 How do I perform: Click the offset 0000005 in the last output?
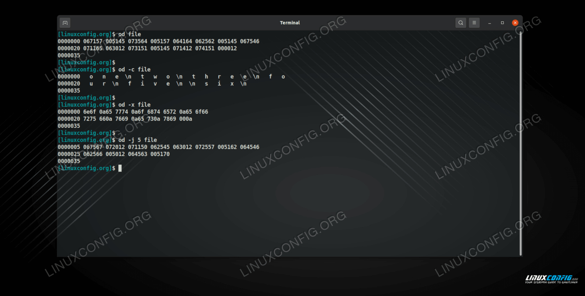pyautogui.click(x=69, y=147)
